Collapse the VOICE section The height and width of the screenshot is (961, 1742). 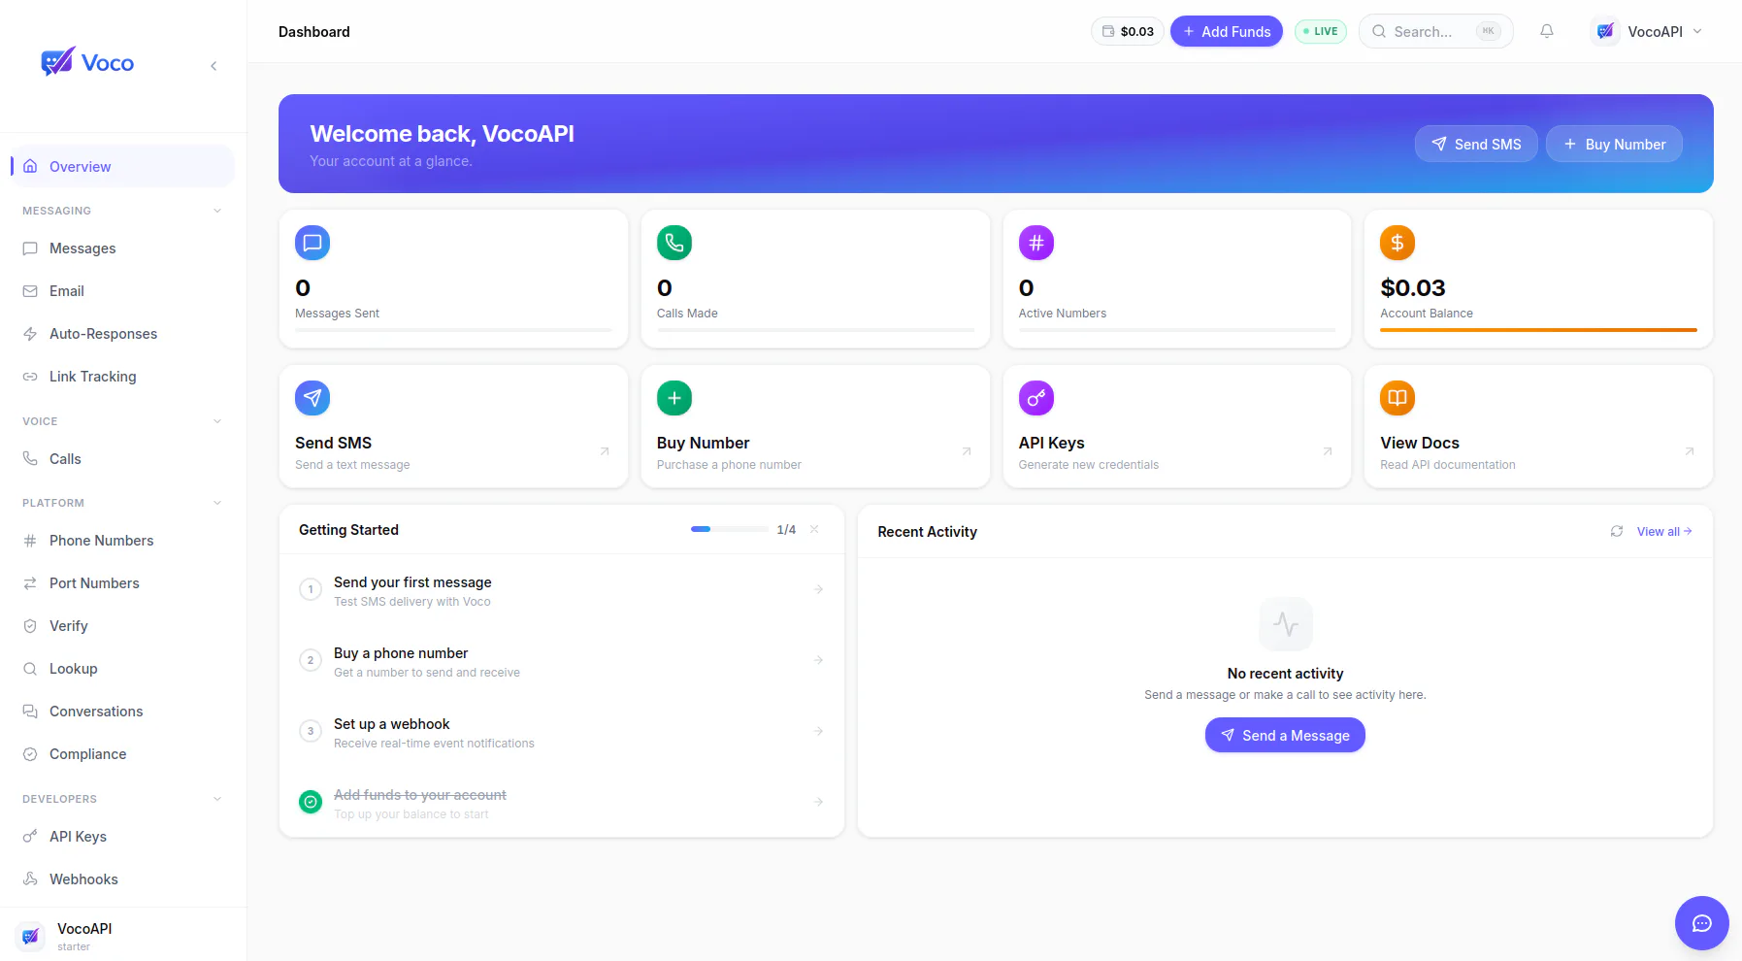[x=217, y=421]
